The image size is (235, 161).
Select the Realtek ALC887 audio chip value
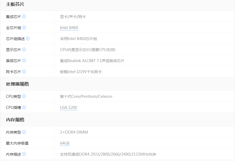click(x=92, y=61)
